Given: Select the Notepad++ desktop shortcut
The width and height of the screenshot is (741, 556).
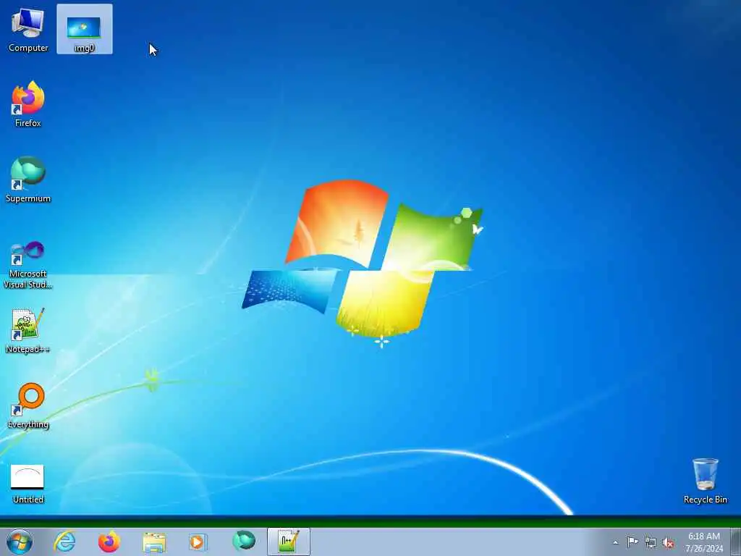Looking at the screenshot, I should 28,330.
